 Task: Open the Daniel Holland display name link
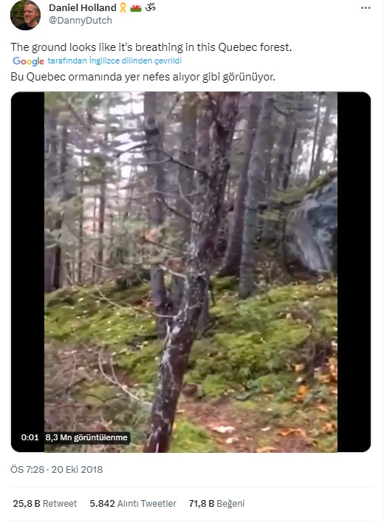[83, 7]
